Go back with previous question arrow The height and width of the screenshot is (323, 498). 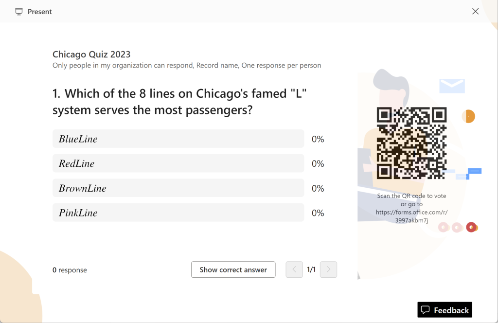pyautogui.click(x=294, y=269)
